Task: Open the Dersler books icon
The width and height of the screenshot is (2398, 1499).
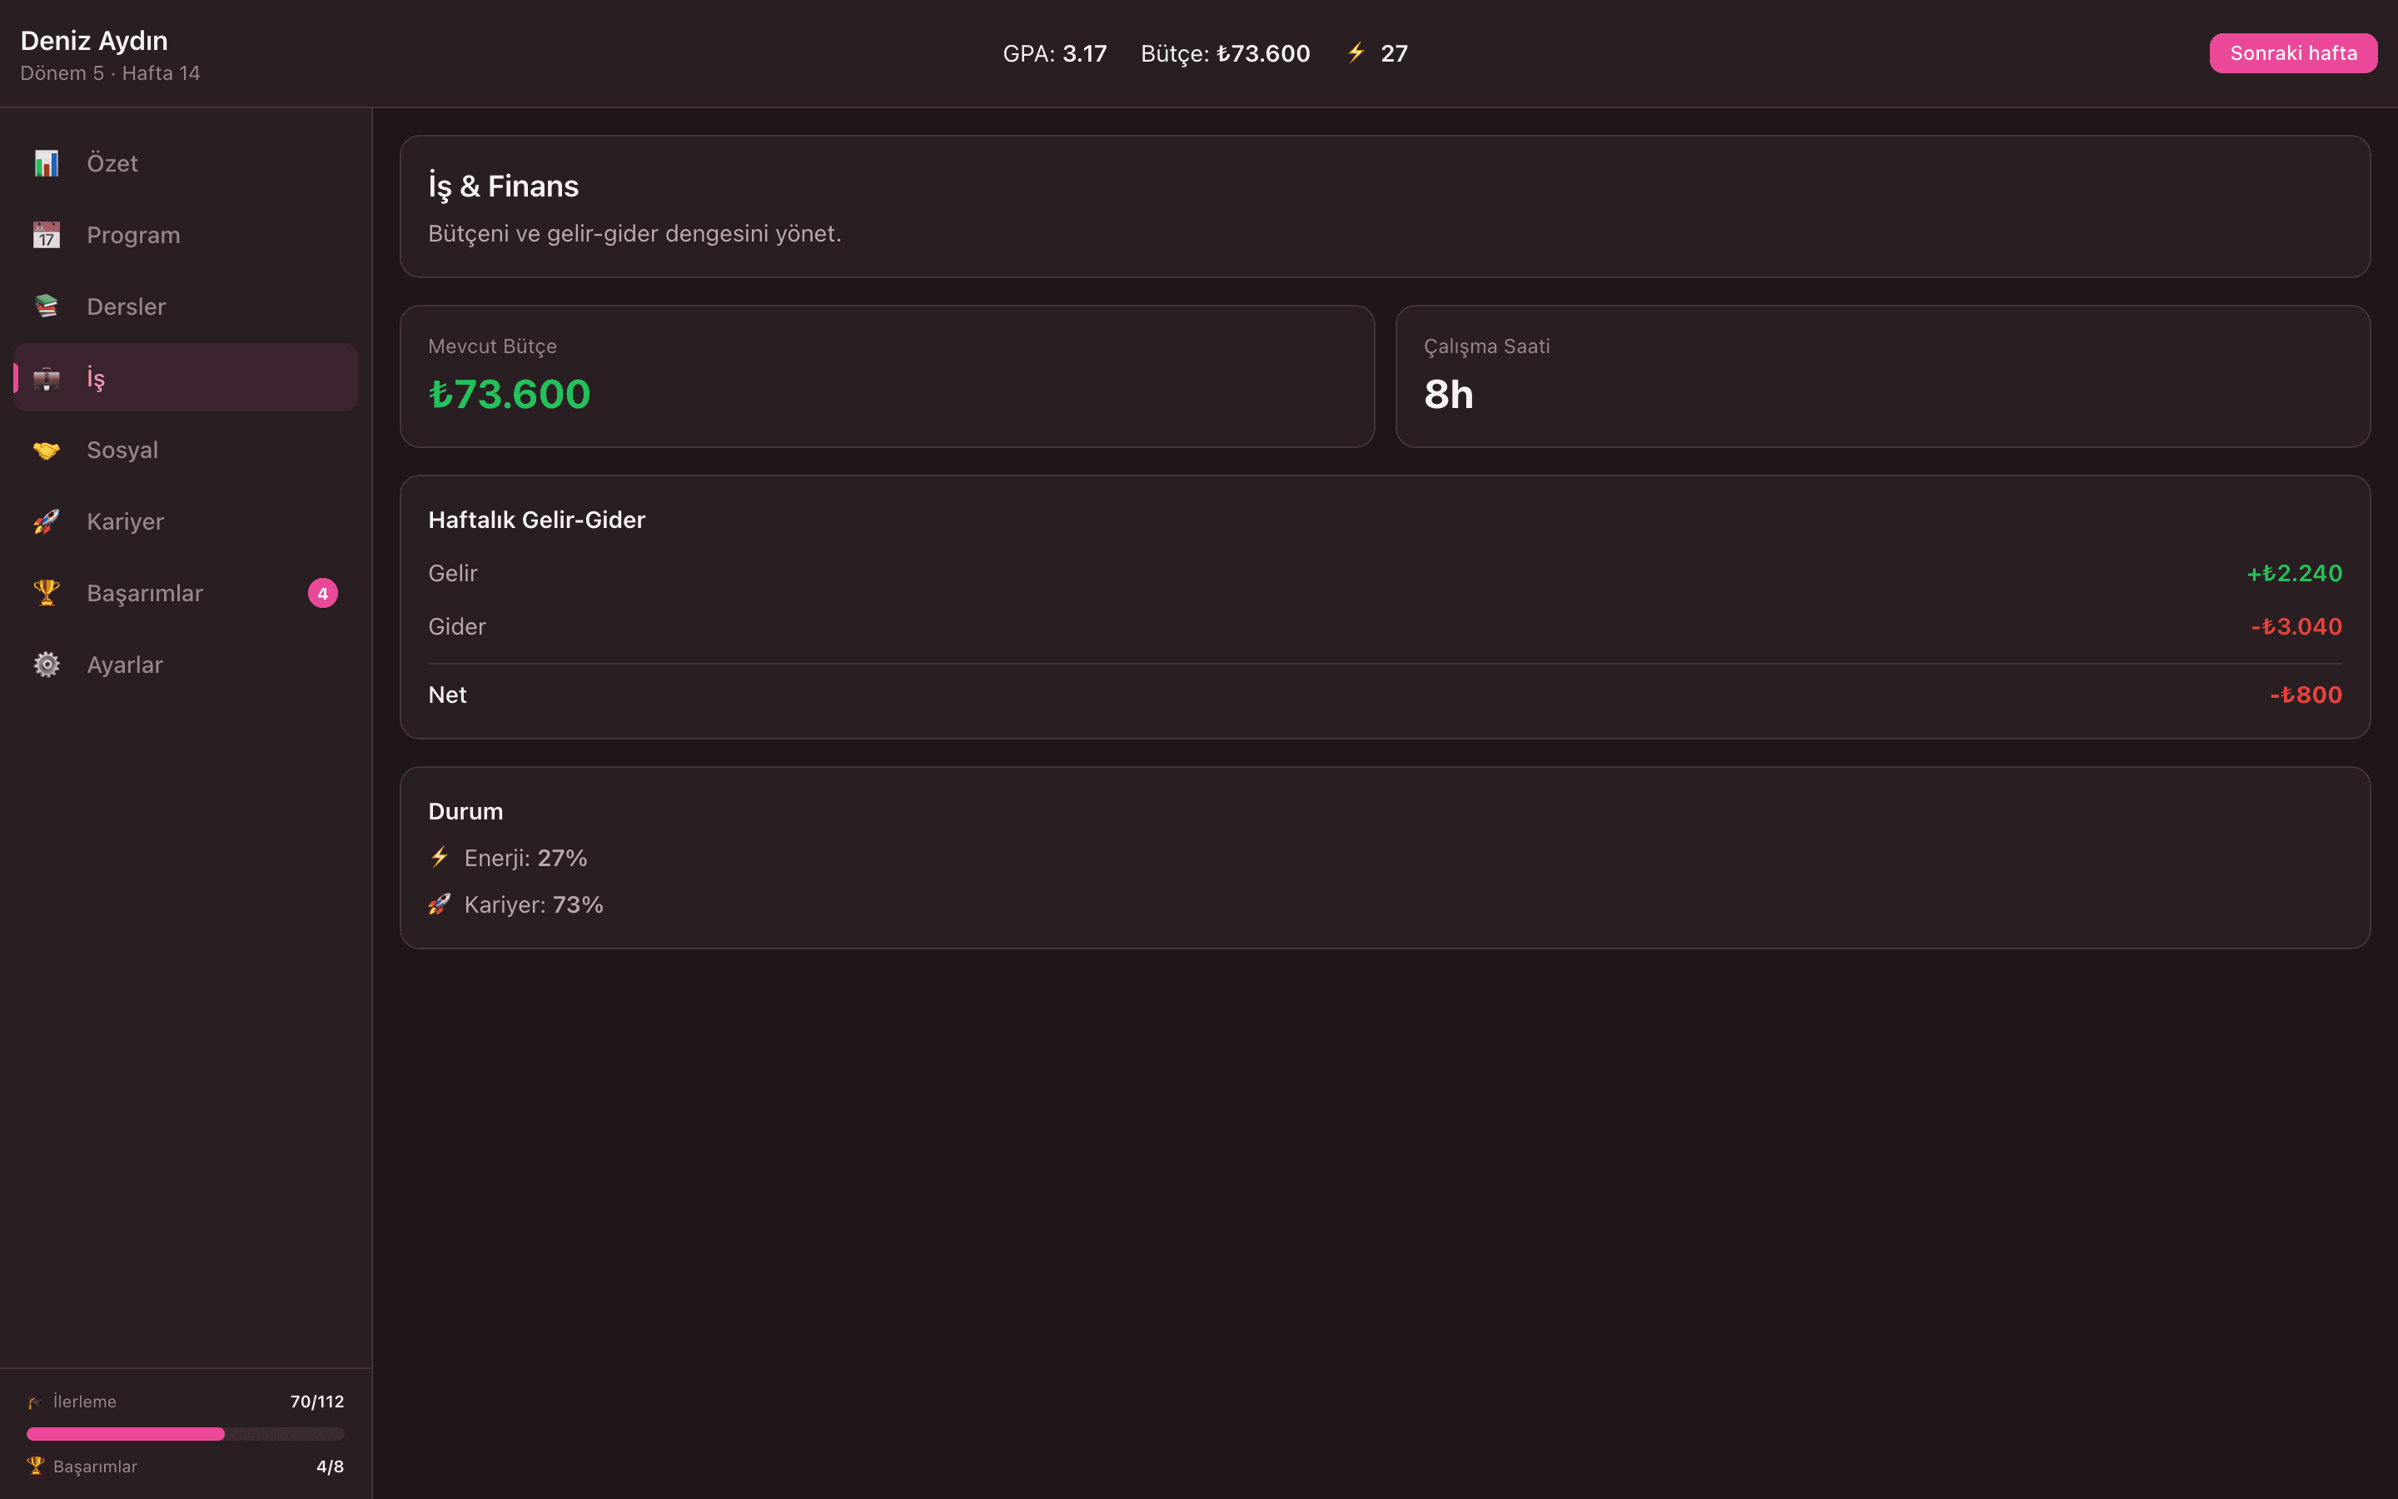Action: pyautogui.click(x=47, y=306)
